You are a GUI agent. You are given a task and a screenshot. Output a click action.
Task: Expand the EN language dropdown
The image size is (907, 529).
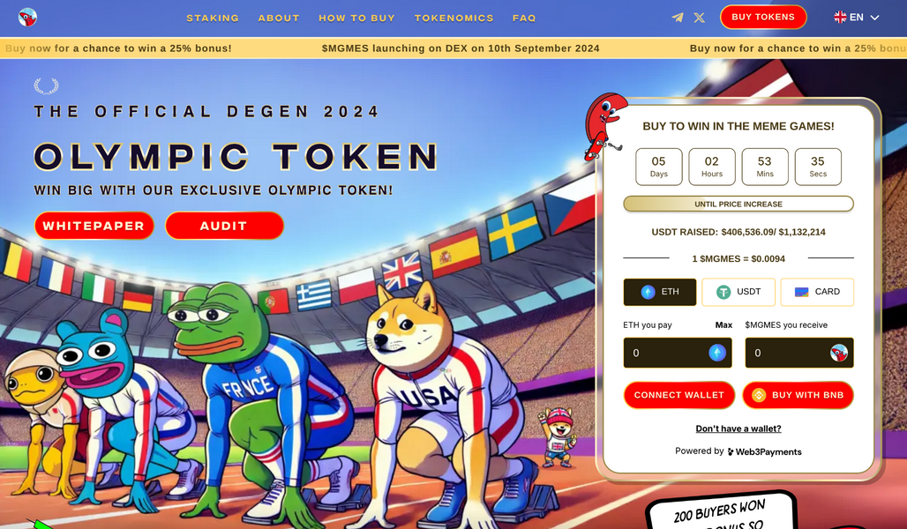point(857,18)
